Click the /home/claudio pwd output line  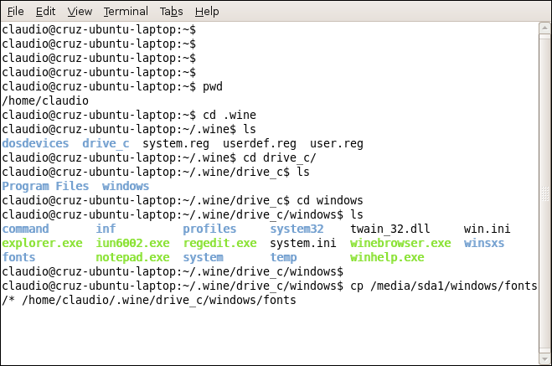click(x=45, y=101)
